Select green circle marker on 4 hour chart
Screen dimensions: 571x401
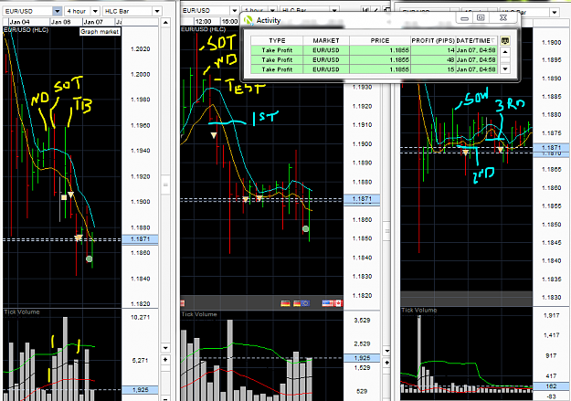pos(90,259)
